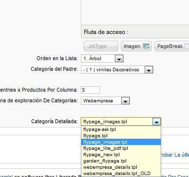189x177 pixels.
Task: Expand the Webempresa template dropdown arrow
Action: (125, 101)
